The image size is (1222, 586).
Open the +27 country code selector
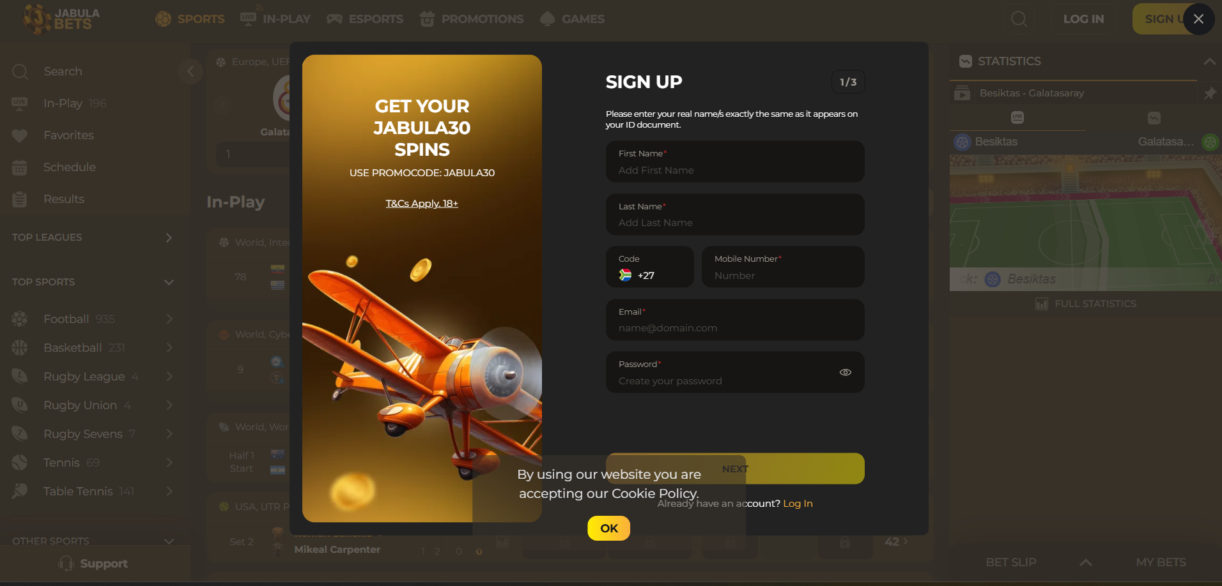[649, 267]
